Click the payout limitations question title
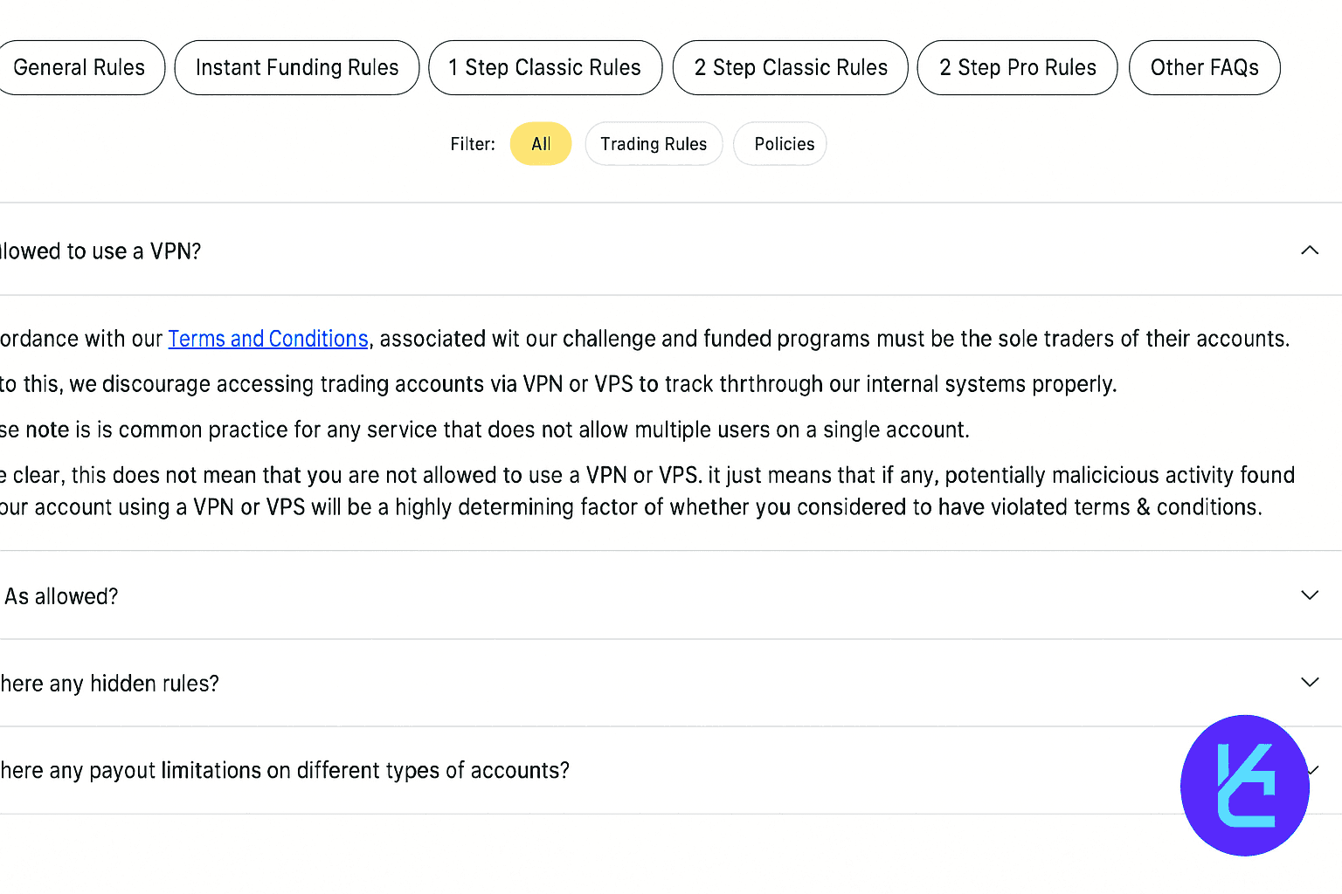This screenshot has width=1342, height=894. (285, 771)
